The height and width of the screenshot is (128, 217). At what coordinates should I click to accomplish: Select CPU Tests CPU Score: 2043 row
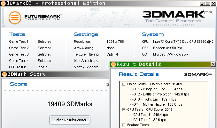150,109
